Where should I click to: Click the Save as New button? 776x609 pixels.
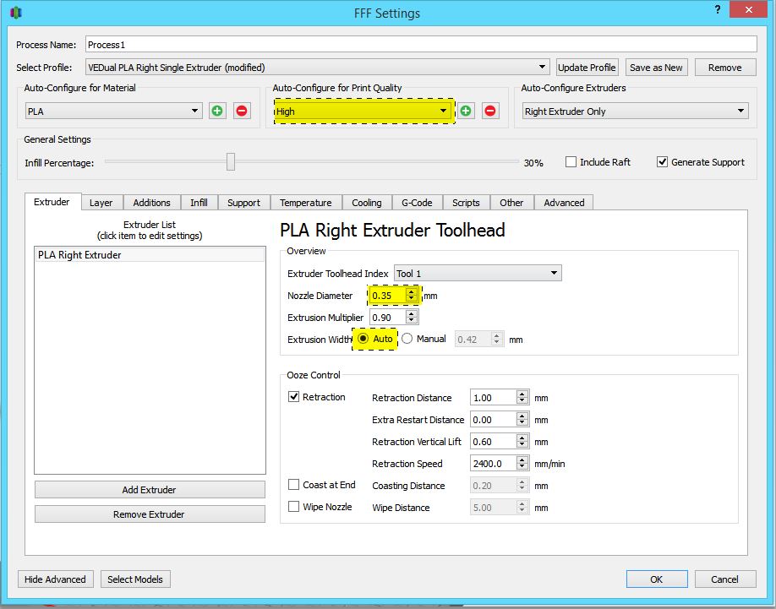[656, 68]
